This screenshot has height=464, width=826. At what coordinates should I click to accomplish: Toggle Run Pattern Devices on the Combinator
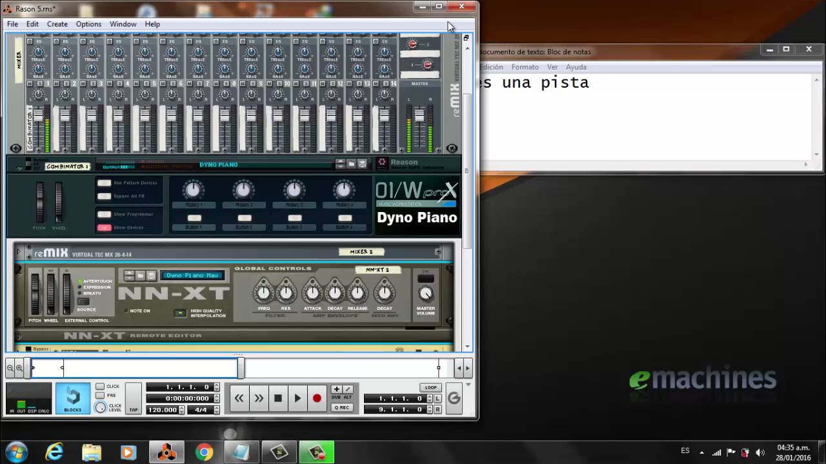(x=104, y=183)
